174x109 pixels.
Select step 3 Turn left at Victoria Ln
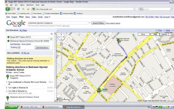click(29, 92)
